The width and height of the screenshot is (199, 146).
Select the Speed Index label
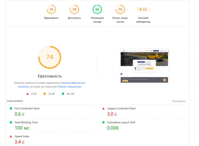click(22, 136)
